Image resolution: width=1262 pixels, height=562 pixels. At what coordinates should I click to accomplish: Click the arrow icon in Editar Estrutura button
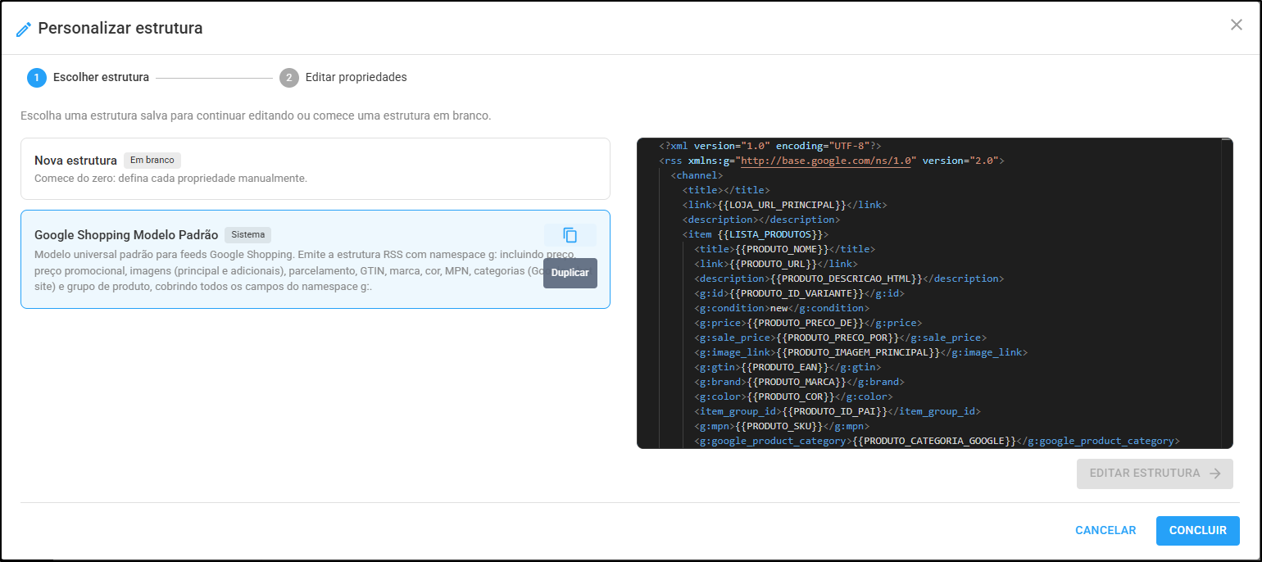click(x=1215, y=474)
